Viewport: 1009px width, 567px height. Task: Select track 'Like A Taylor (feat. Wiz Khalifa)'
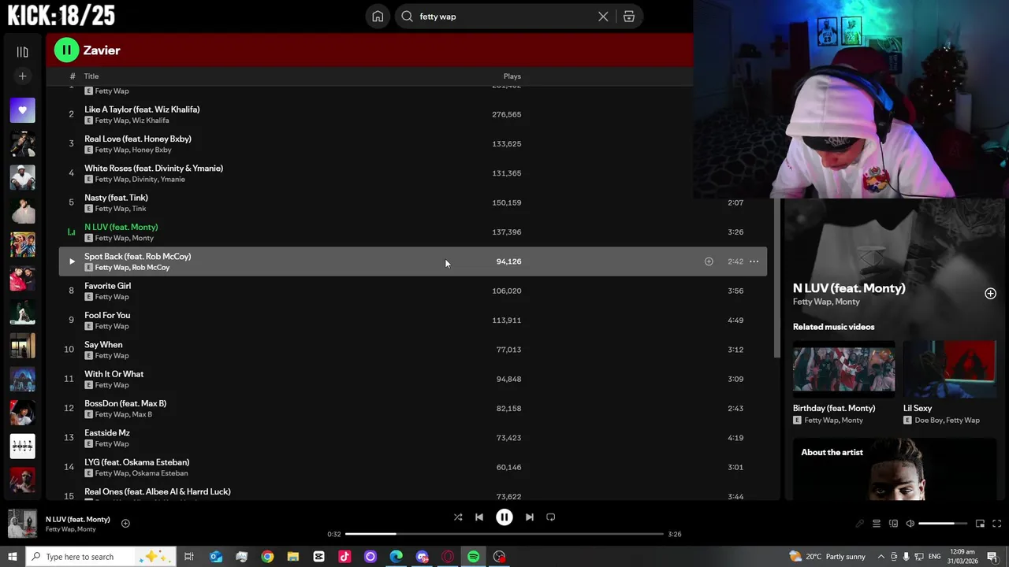pyautogui.click(x=142, y=109)
